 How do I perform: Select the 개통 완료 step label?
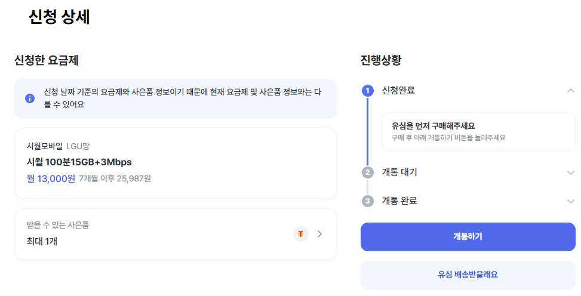[399, 201]
